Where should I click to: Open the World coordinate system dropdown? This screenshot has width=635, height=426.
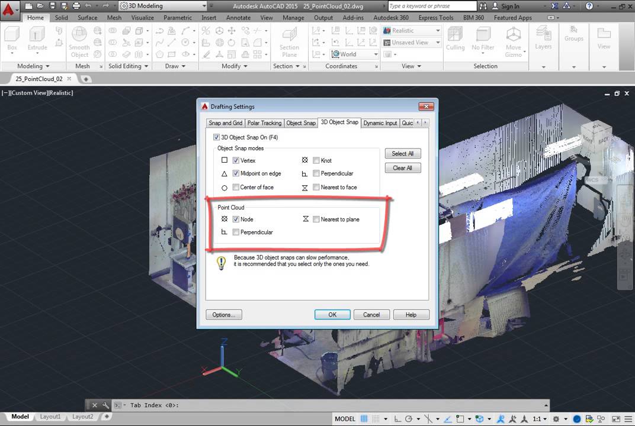[355, 54]
